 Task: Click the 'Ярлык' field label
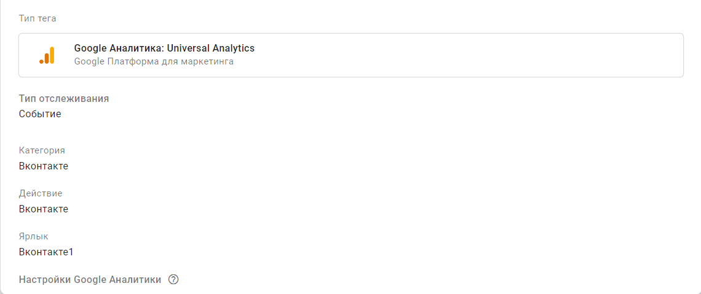click(x=33, y=236)
